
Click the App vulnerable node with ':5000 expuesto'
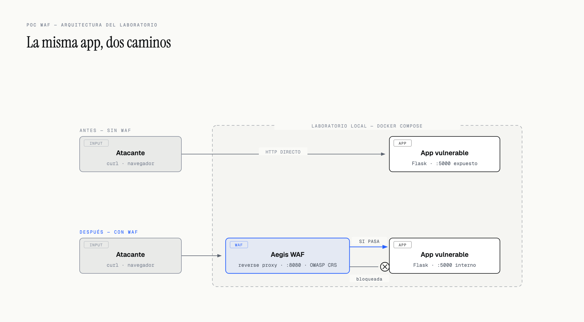click(445, 154)
